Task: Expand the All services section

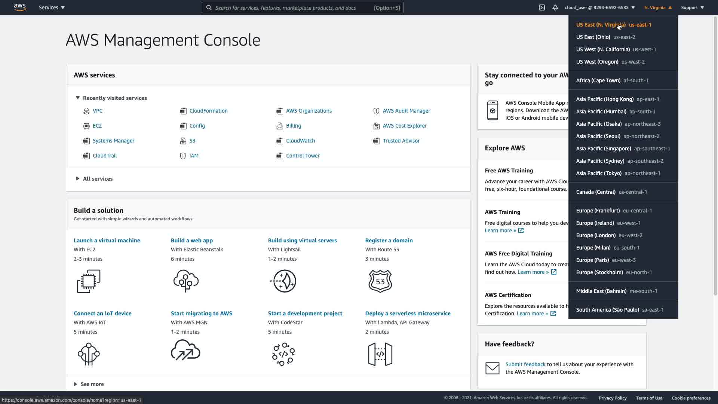Action: (78, 179)
